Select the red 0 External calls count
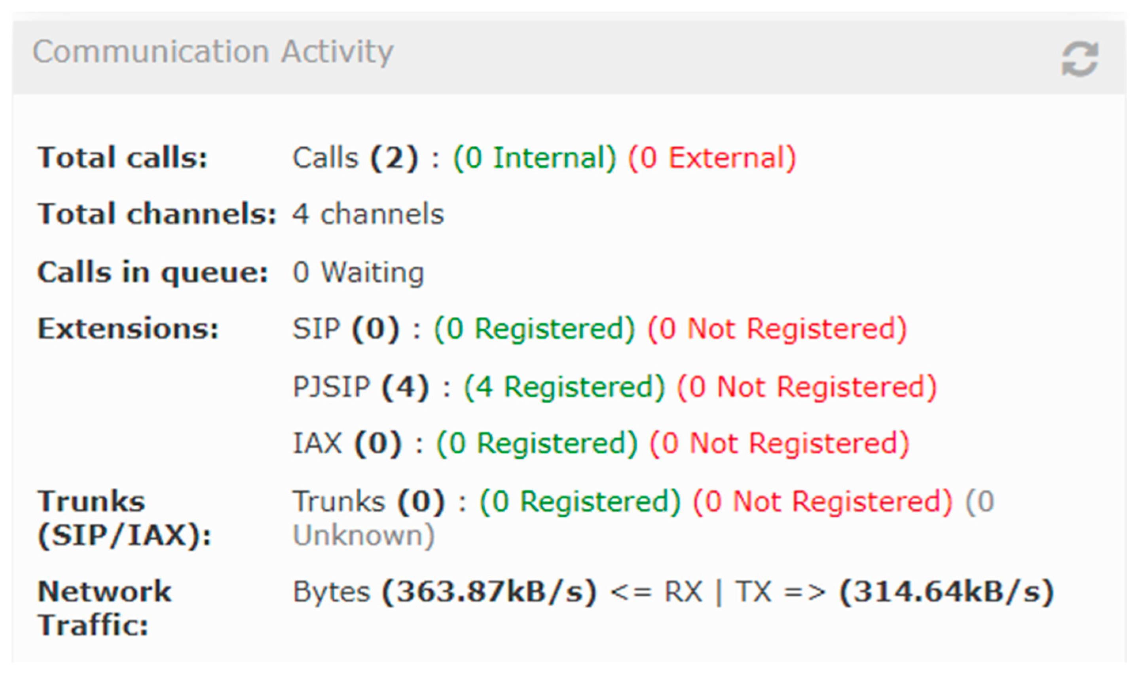Viewport: 1138px width, 684px height. (x=712, y=158)
